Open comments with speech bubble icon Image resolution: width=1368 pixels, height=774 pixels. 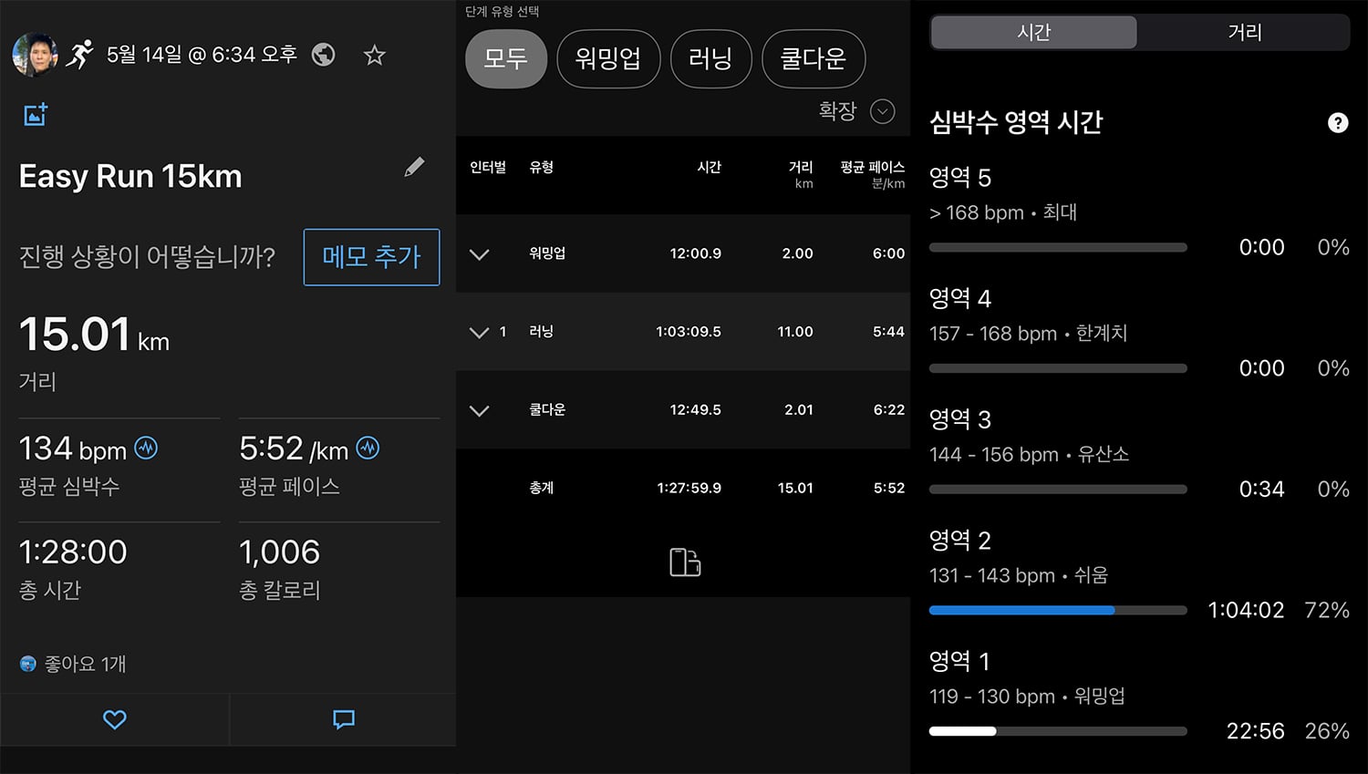pos(344,719)
